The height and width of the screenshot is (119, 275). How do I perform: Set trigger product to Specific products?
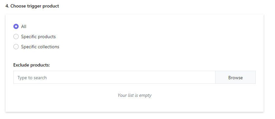16,37
